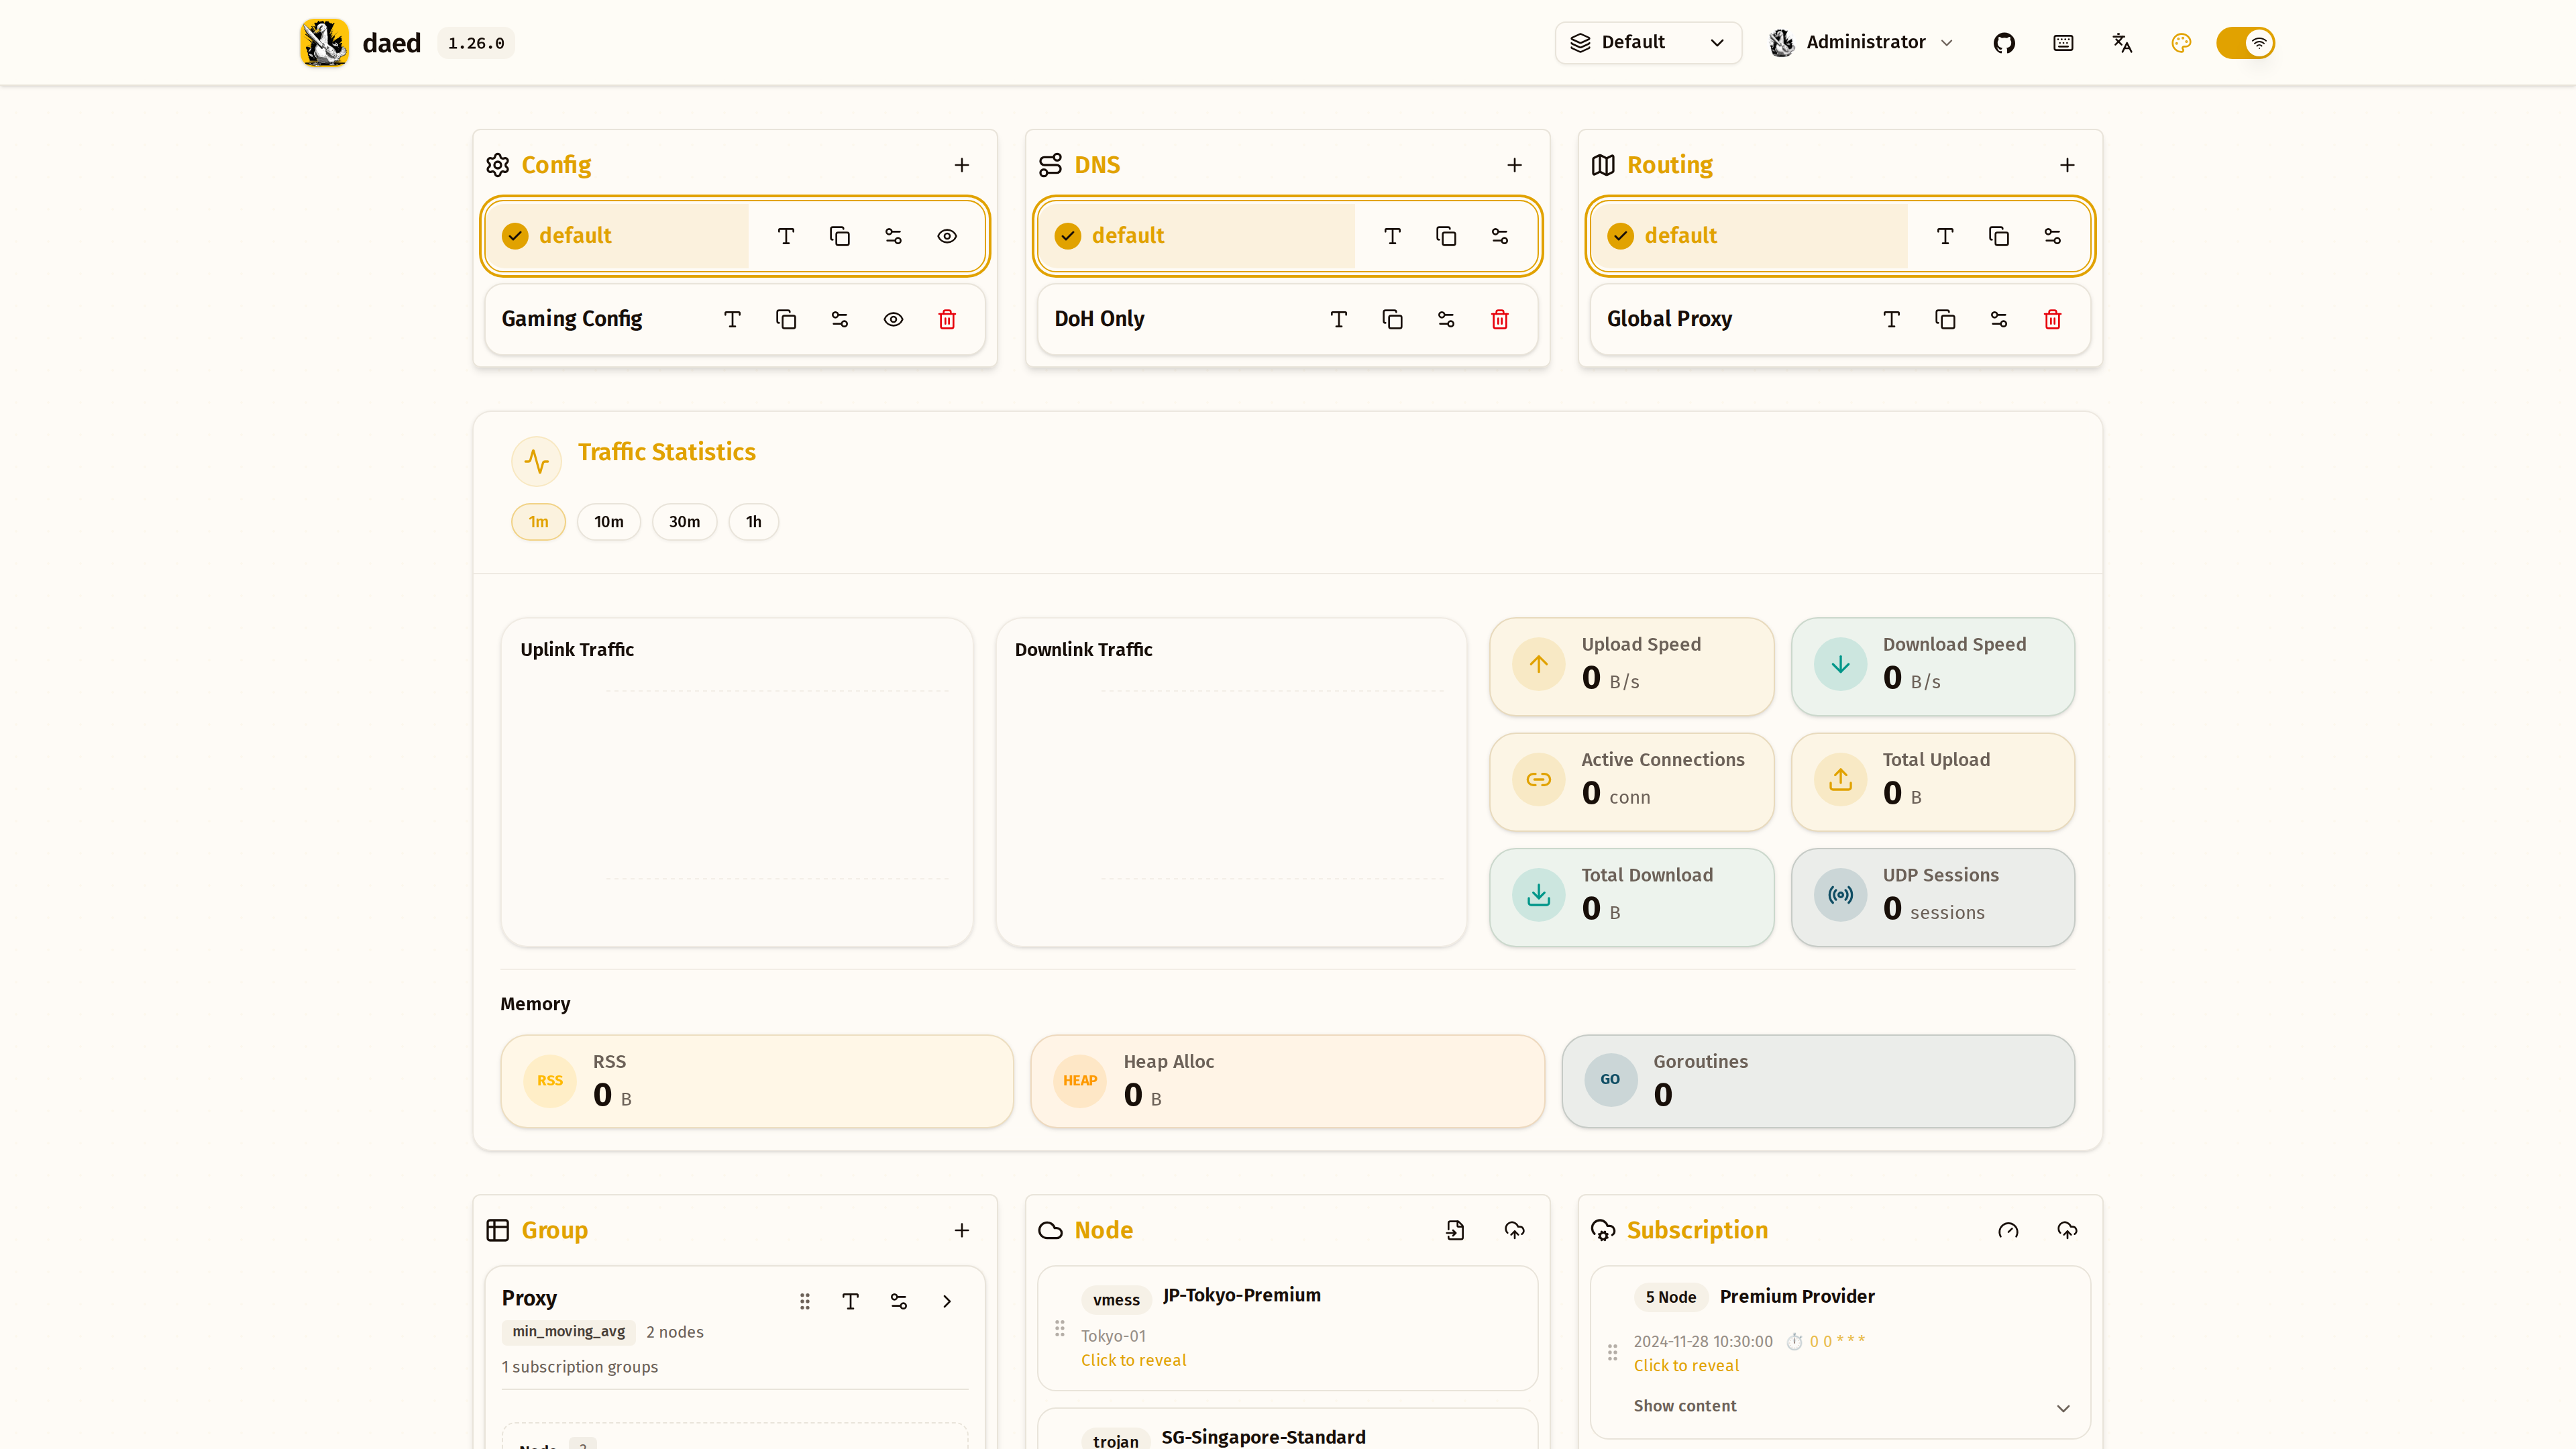The height and width of the screenshot is (1449, 2576).
Task: Import nodes from file icon
Action: [x=1455, y=1230]
